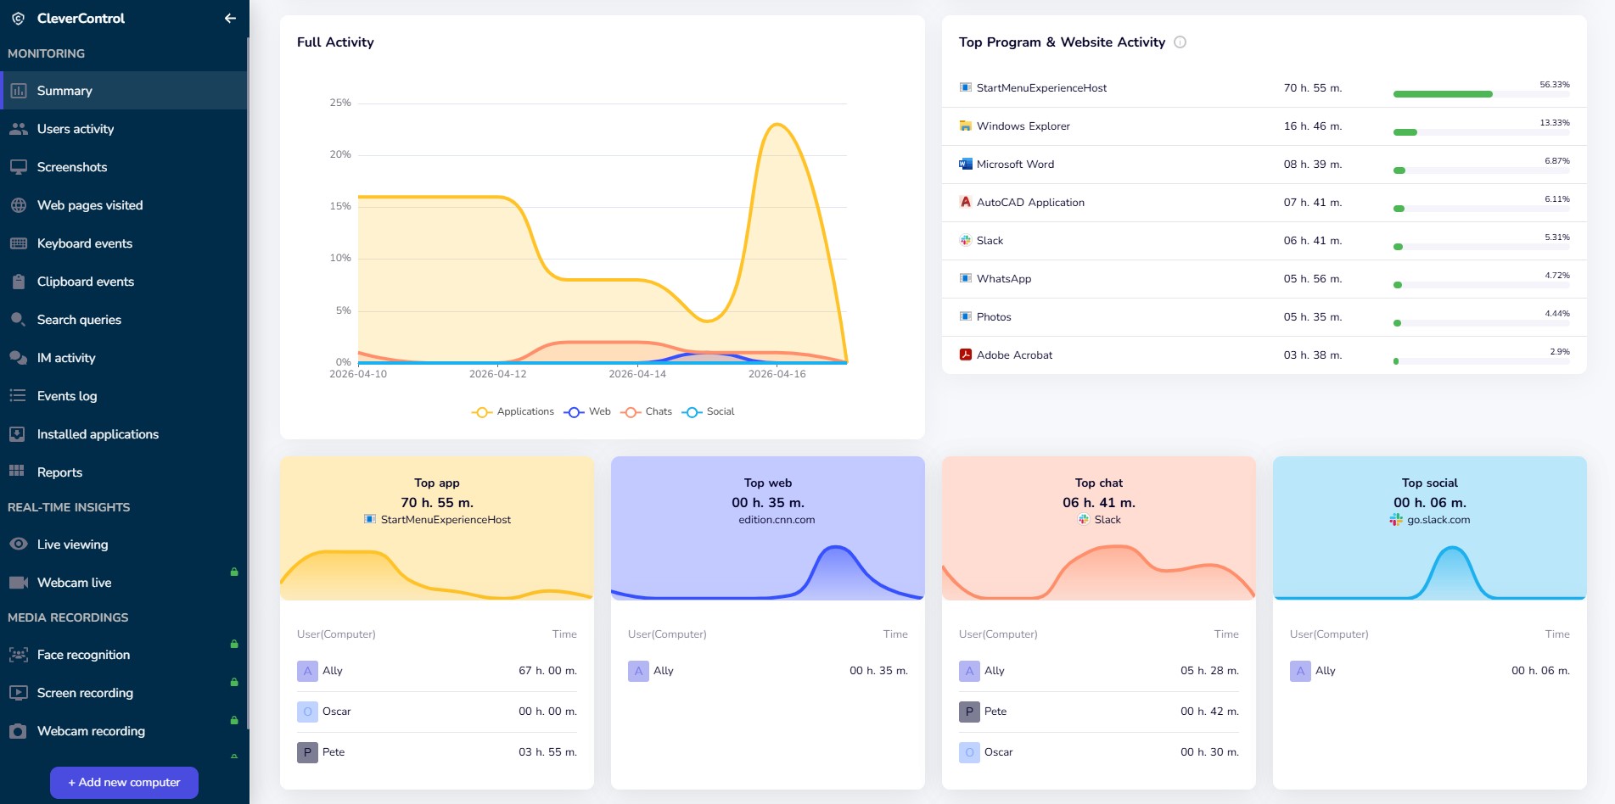Click the Webcam live camera icon
The height and width of the screenshot is (804, 1615).
(x=18, y=583)
